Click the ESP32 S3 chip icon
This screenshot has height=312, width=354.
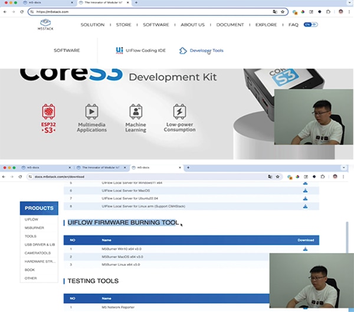pos(48,111)
